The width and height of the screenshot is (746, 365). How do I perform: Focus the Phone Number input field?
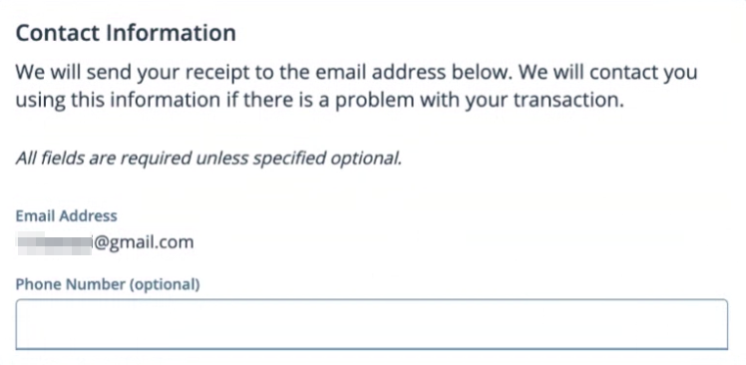click(x=372, y=324)
